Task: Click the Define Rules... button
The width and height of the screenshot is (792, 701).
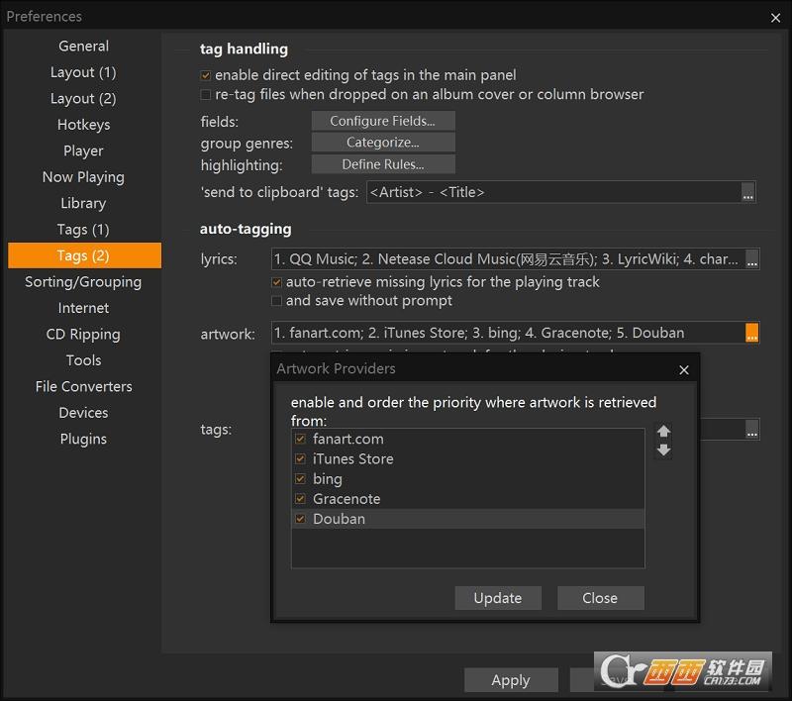Action: (383, 164)
